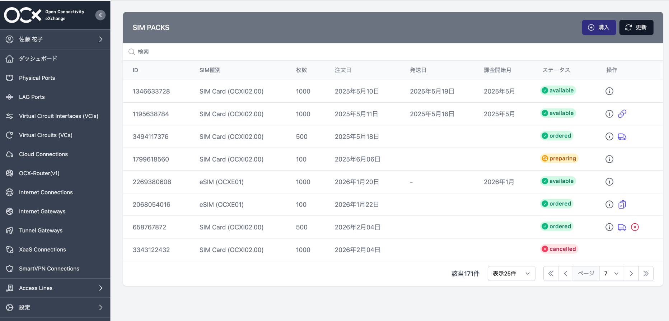Image resolution: width=669 pixels, height=321 pixels.
Task: Open the 表示25件 page size dropdown
Action: pyautogui.click(x=511, y=274)
